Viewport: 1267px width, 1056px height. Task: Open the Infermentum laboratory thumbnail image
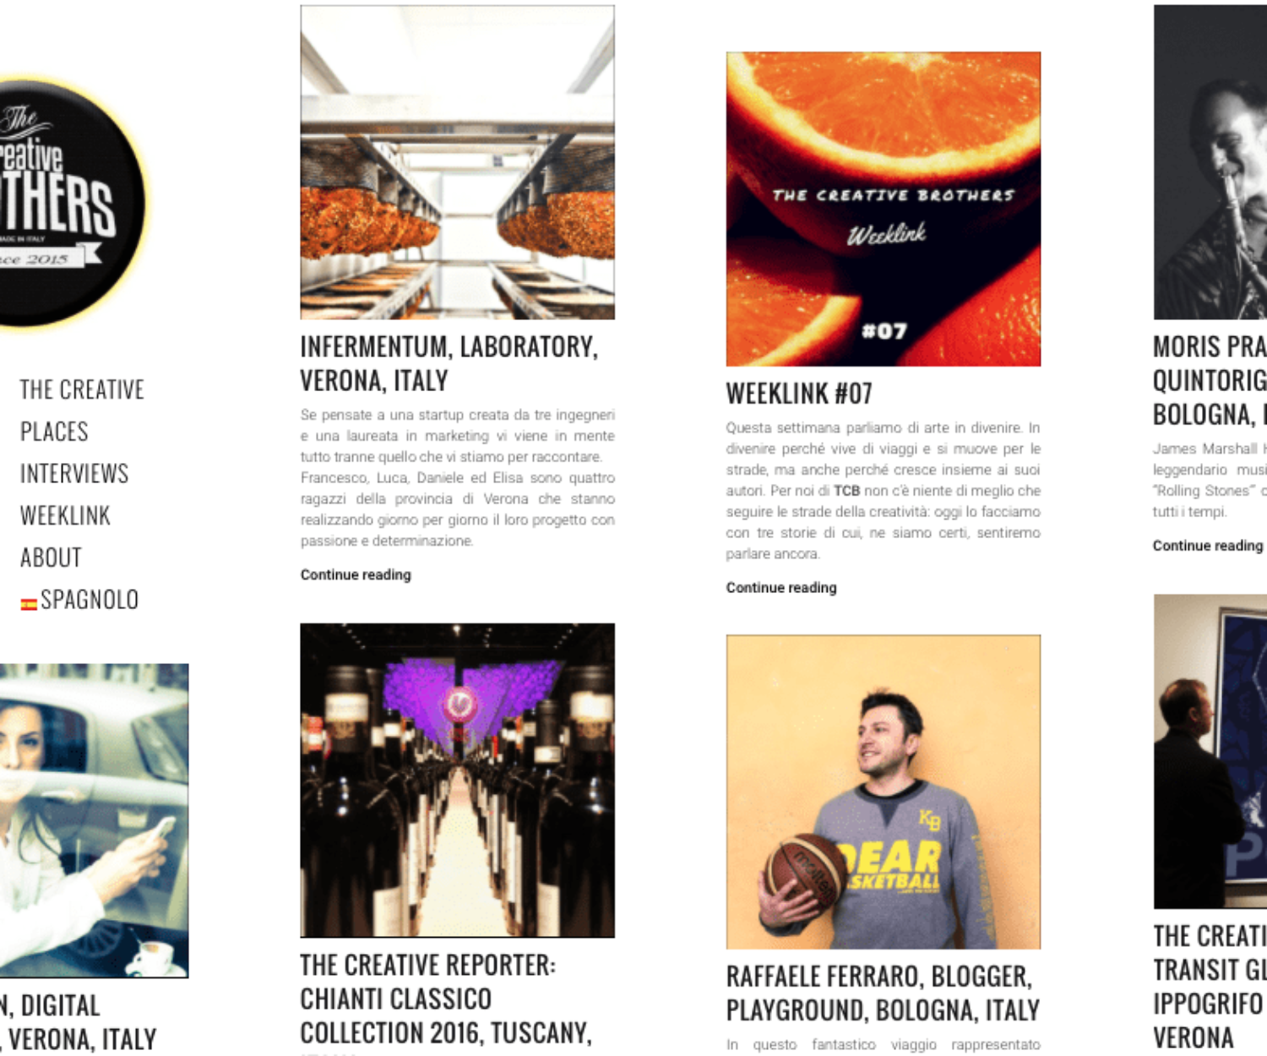tap(457, 162)
